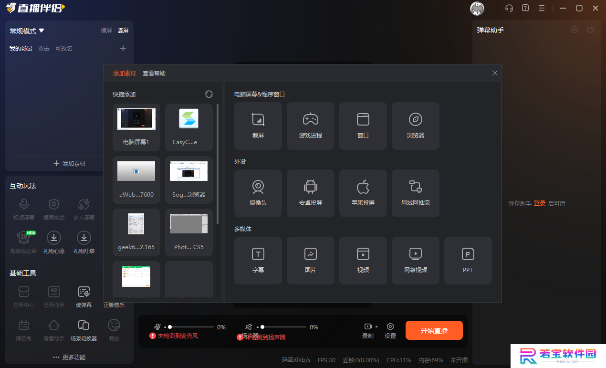
Task: Select 局域网推流 LAN streaming source
Action: (416, 193)
